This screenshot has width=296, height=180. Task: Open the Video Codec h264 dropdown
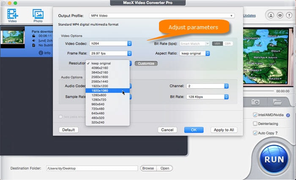tap(110, 44)
